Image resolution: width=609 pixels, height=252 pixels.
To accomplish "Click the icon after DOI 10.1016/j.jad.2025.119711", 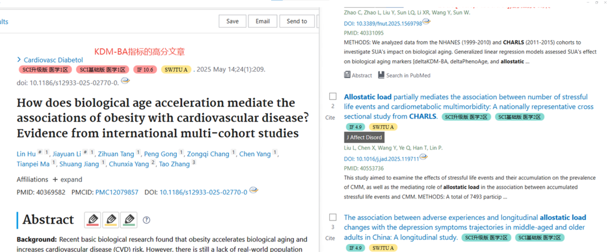I will pos(423,157).
